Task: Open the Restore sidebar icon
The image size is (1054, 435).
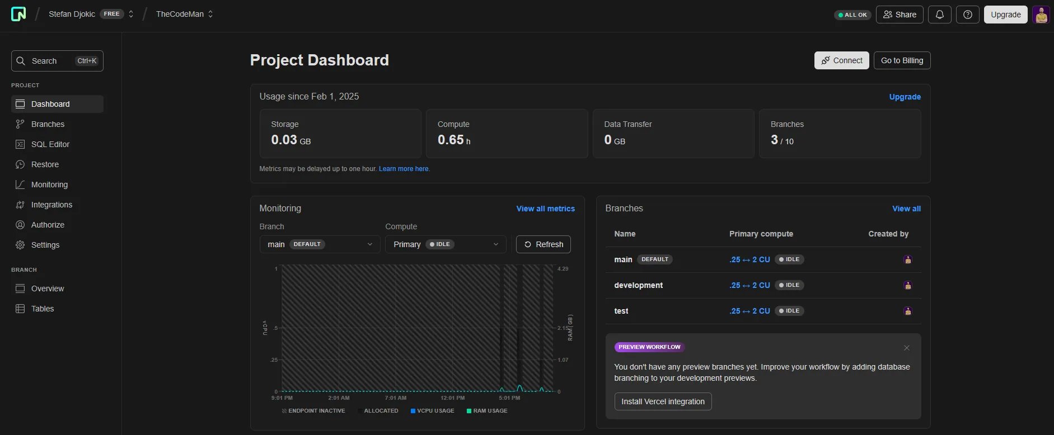Action: click(x=20, y=164)
